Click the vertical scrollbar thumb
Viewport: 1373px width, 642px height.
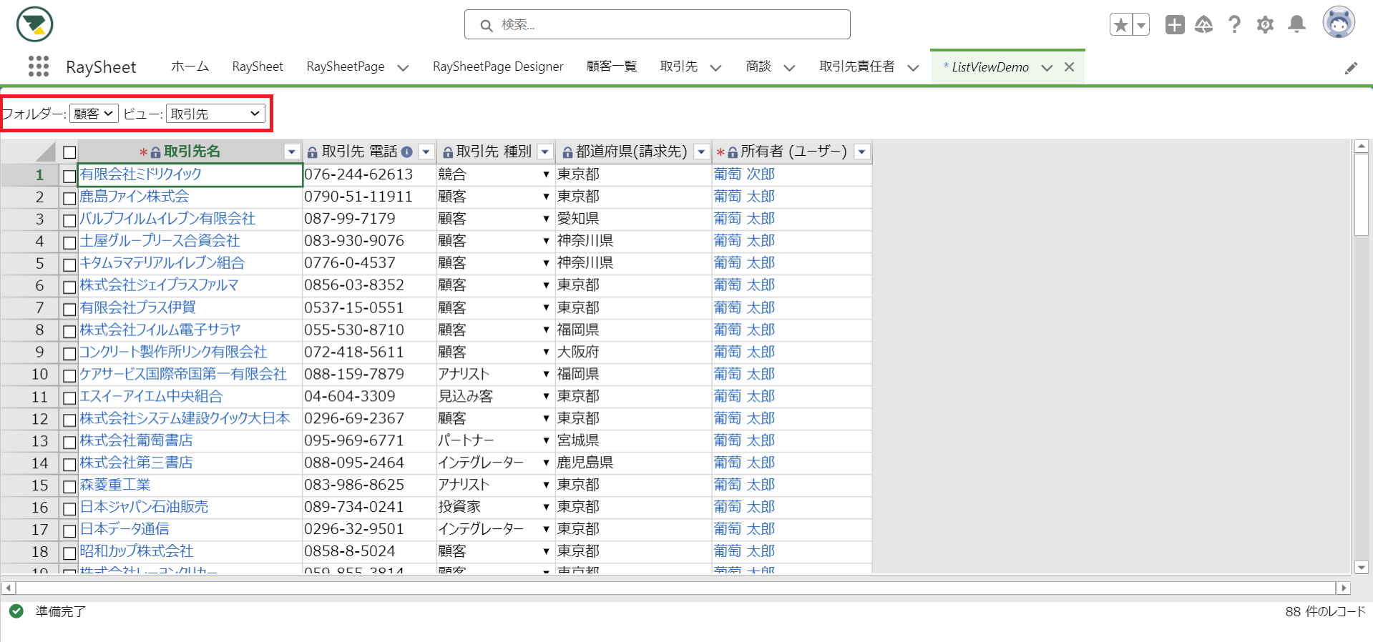(x=1362, y=194)
